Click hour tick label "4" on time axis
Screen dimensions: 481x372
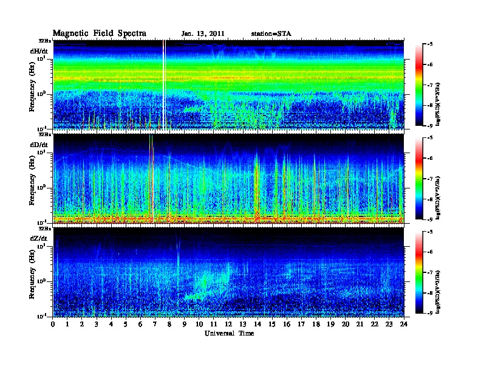pos(111,325)
